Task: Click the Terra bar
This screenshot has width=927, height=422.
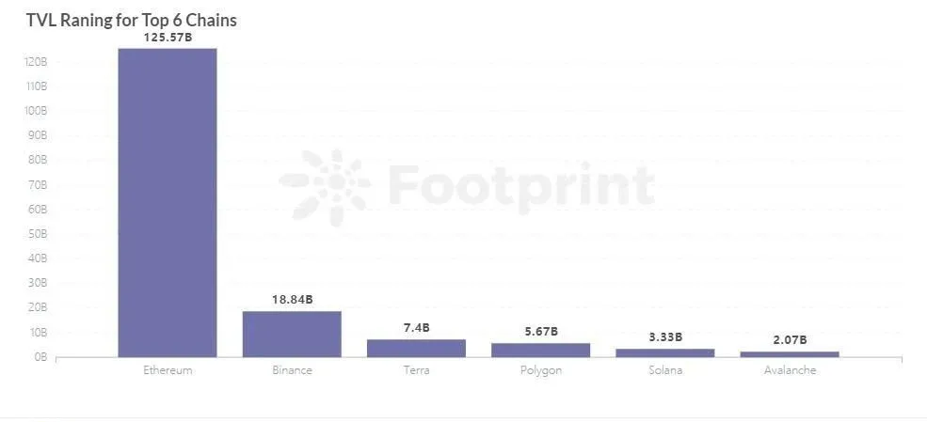Action: (x=416, y=349)
